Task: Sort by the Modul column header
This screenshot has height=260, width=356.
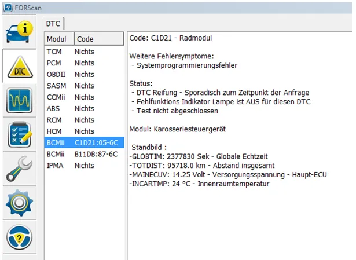Action: click(x=58, y=39)
